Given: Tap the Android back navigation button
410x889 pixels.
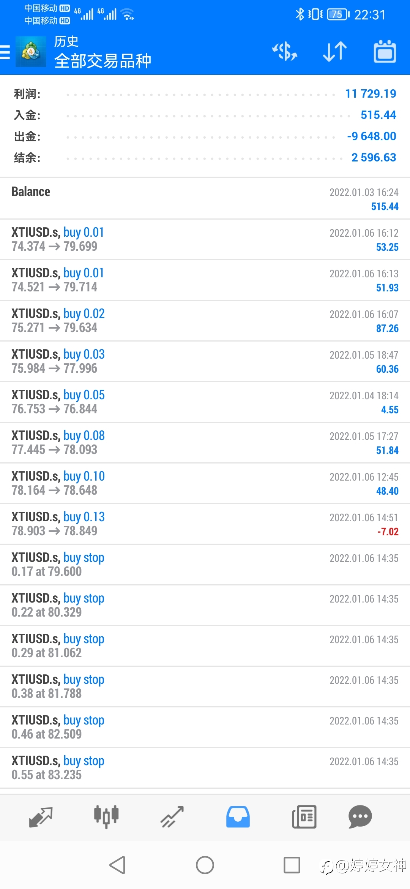Looking at the screenshot, I should [117, 865].
